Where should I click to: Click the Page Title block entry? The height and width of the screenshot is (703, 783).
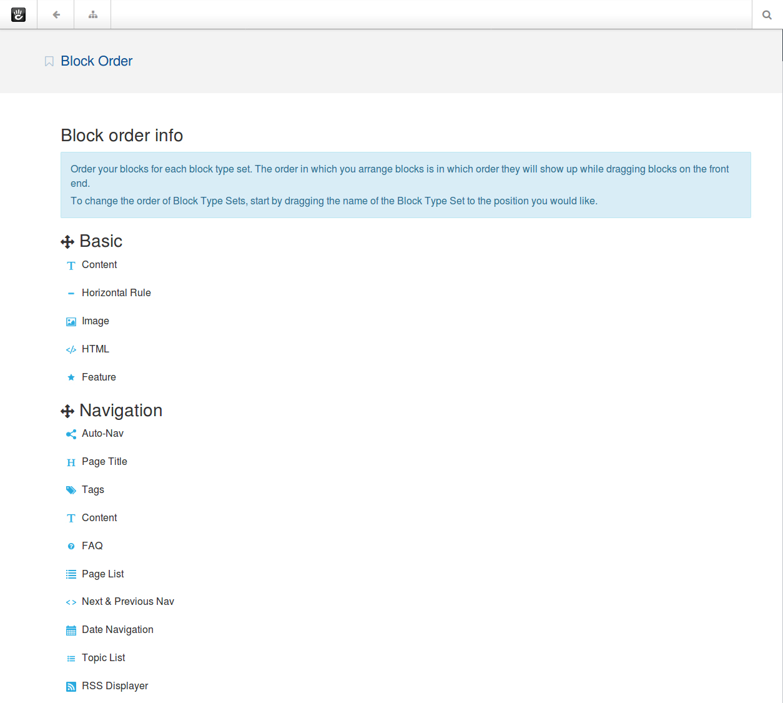coord(104,461)
